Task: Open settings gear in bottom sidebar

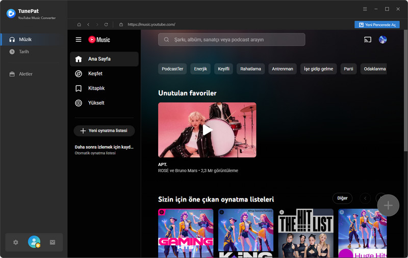Action: point(16,242)
